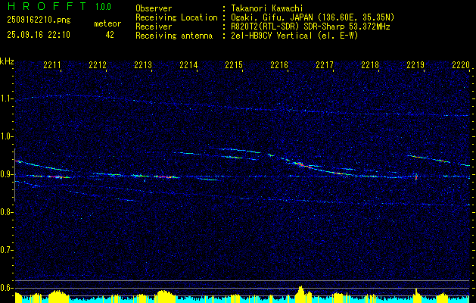Click the meteor count 42
This screenshot has width=476, height=303.
click(x=110, y=35)
